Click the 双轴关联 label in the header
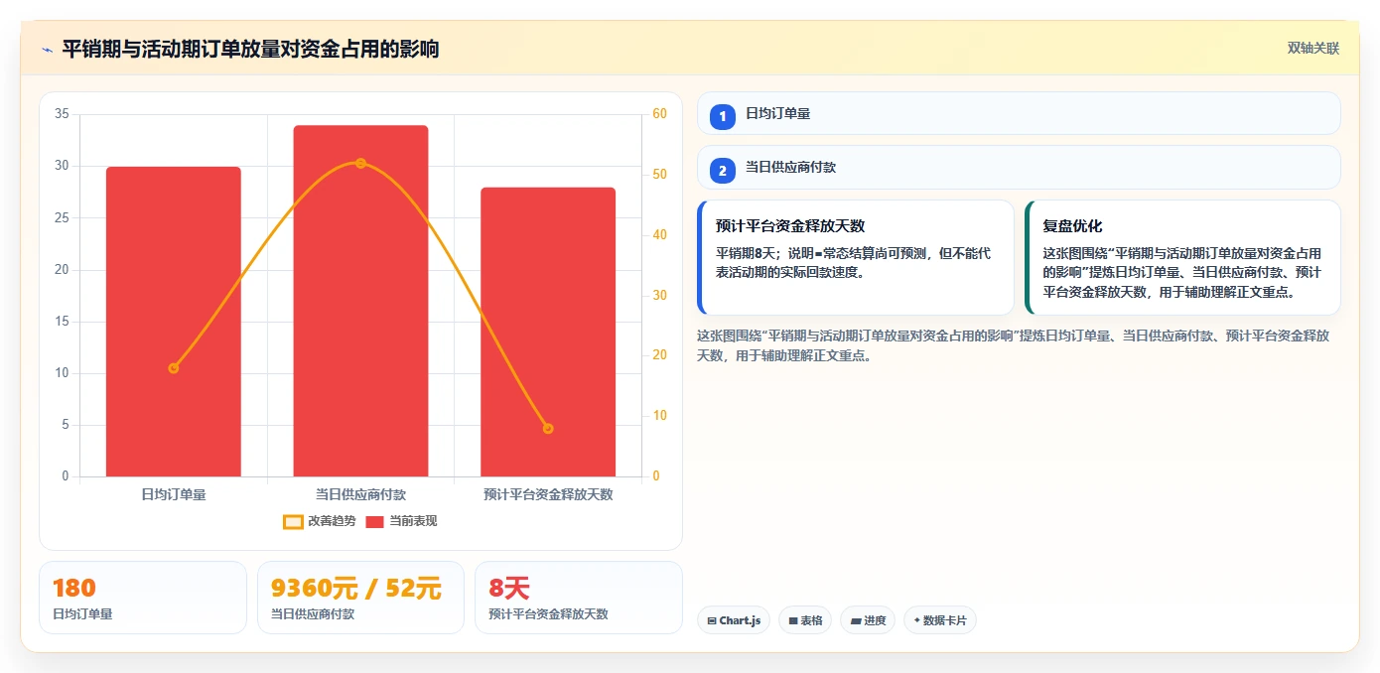The height and width of the screenshot is (673, 1380). tap(1313, 49)
